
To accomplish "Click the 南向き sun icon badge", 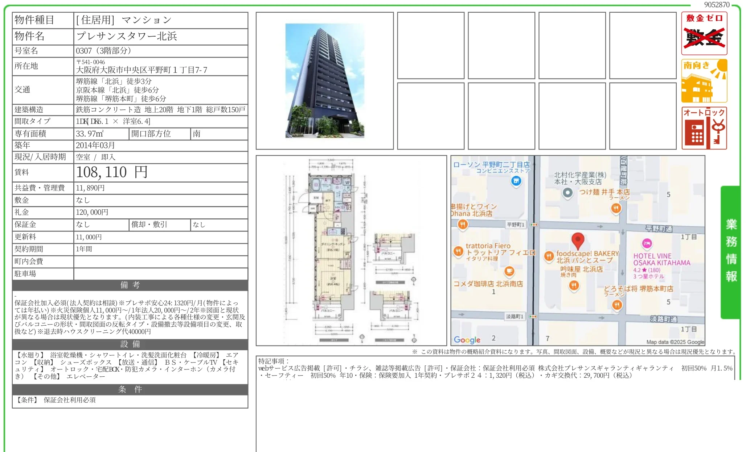I will (704, 81).
